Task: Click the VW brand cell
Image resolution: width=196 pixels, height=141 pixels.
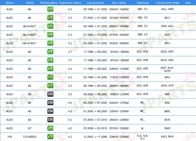Action: coord(10,137)
